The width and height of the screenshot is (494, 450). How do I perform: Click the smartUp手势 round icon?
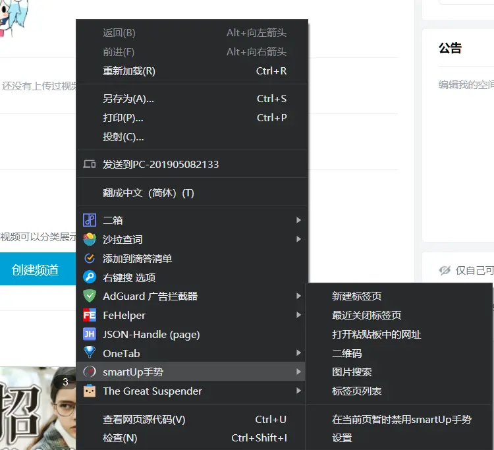click(x=90, y=372)
